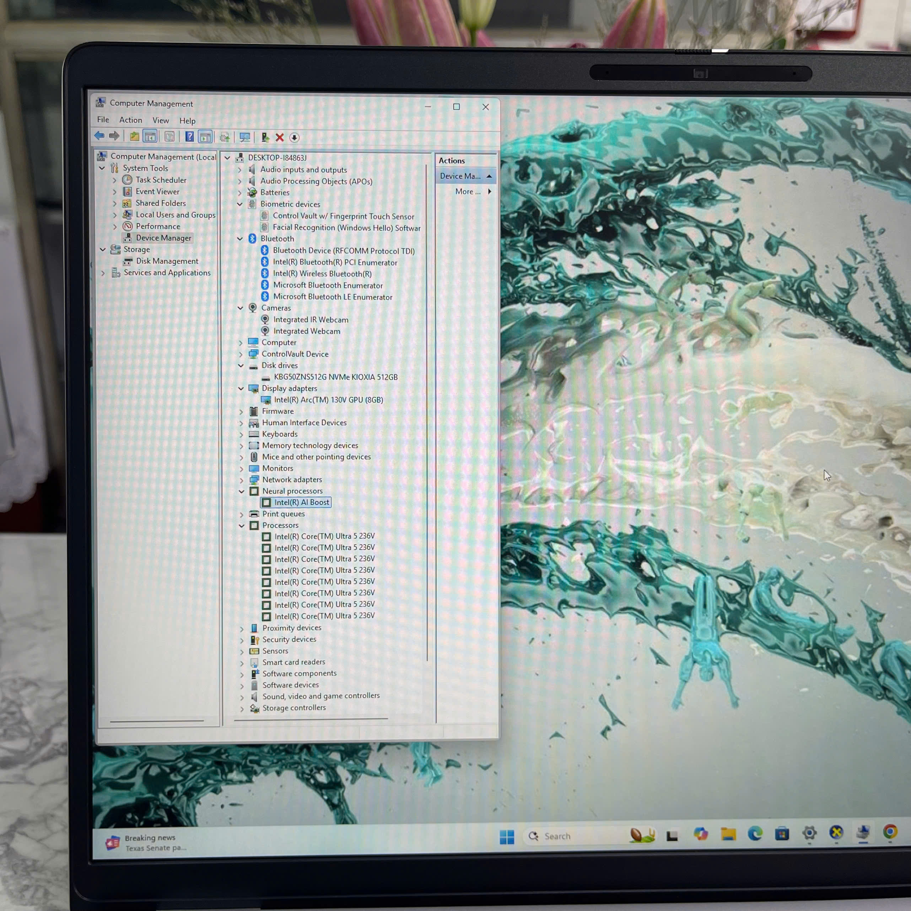The height and width of the screenshot is (911, 911).
Task: Open the View menu
Action: [161, 121]
